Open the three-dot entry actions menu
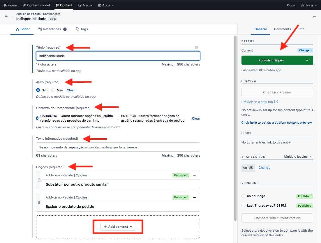This screenshot has width=321, height=243. tap(314, 17)
